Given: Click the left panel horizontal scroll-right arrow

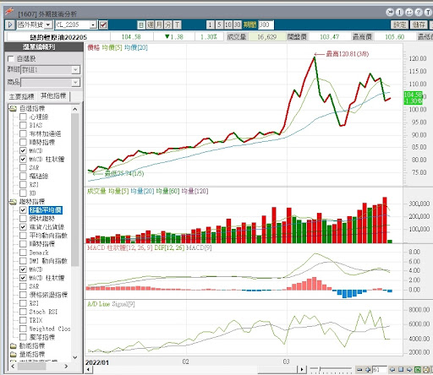Looking at the screenshot, I should [x=66, y=367].
